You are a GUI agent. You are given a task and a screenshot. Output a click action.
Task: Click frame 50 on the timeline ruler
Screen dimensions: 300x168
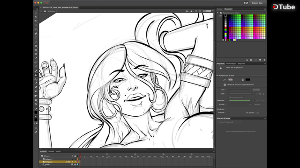[x=138, y=157]
